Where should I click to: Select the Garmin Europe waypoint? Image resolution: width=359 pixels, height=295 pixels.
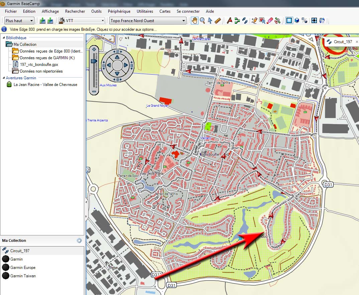(42, 268)
